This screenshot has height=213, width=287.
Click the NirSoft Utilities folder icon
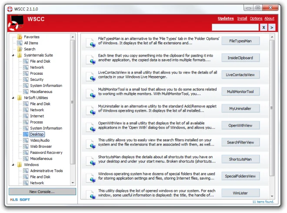click(20, 98)
